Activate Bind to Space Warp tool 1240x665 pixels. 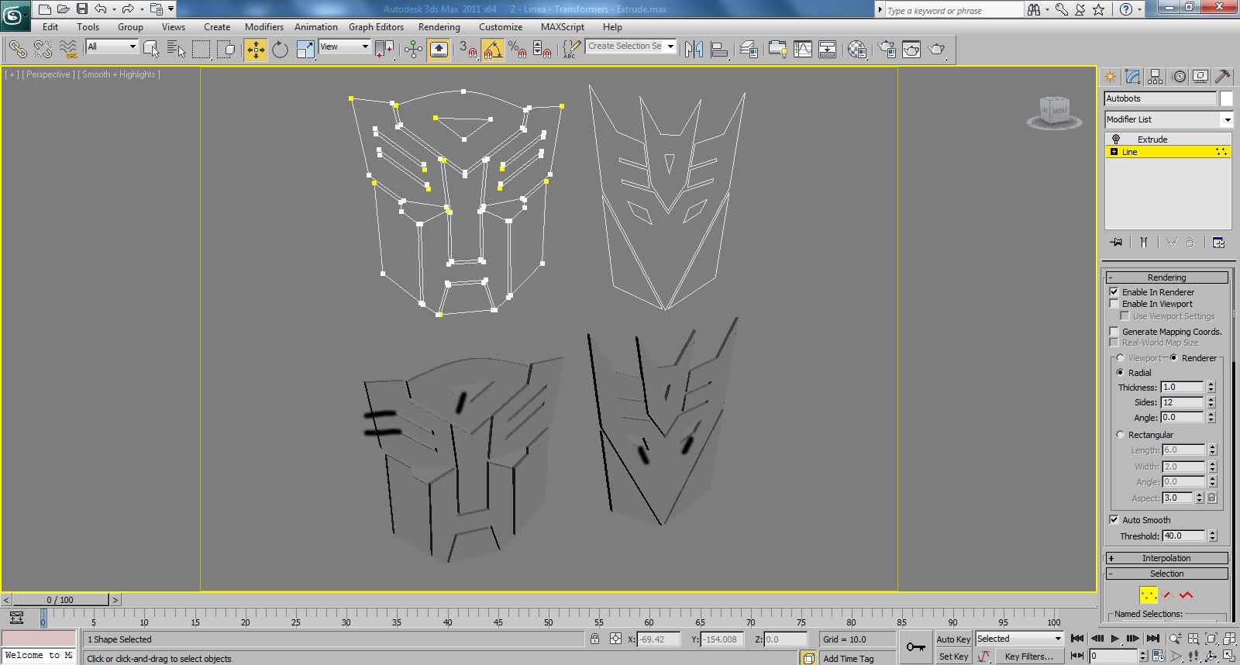tap(69, 50)
